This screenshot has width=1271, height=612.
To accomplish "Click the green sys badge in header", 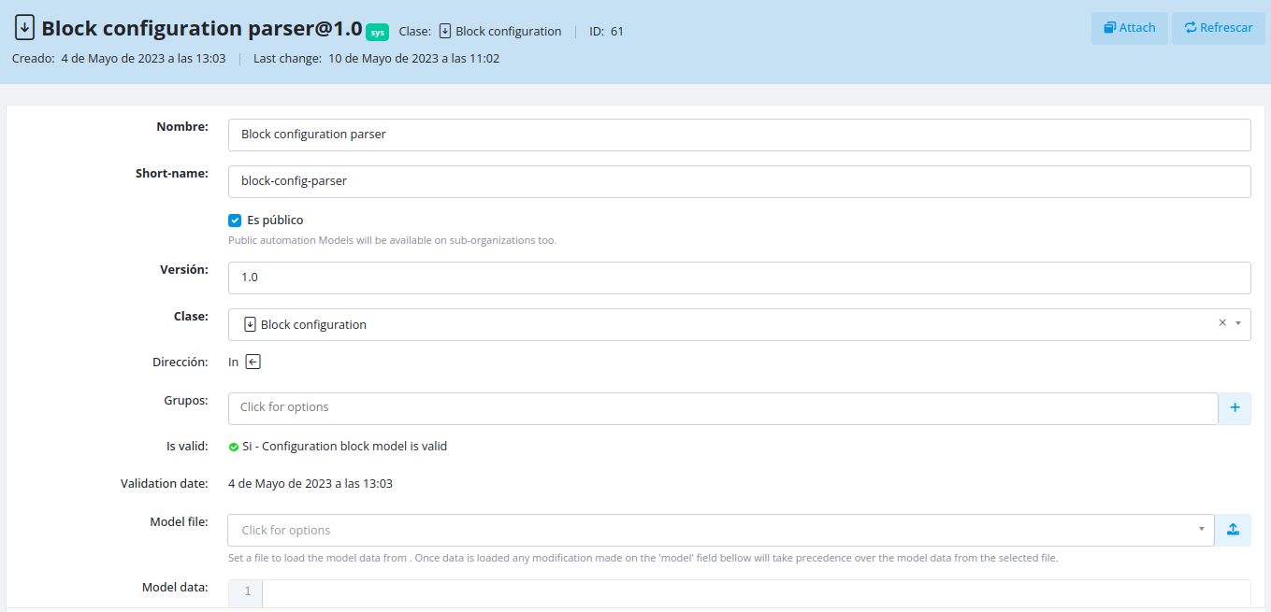I will [x=377, y=32].
